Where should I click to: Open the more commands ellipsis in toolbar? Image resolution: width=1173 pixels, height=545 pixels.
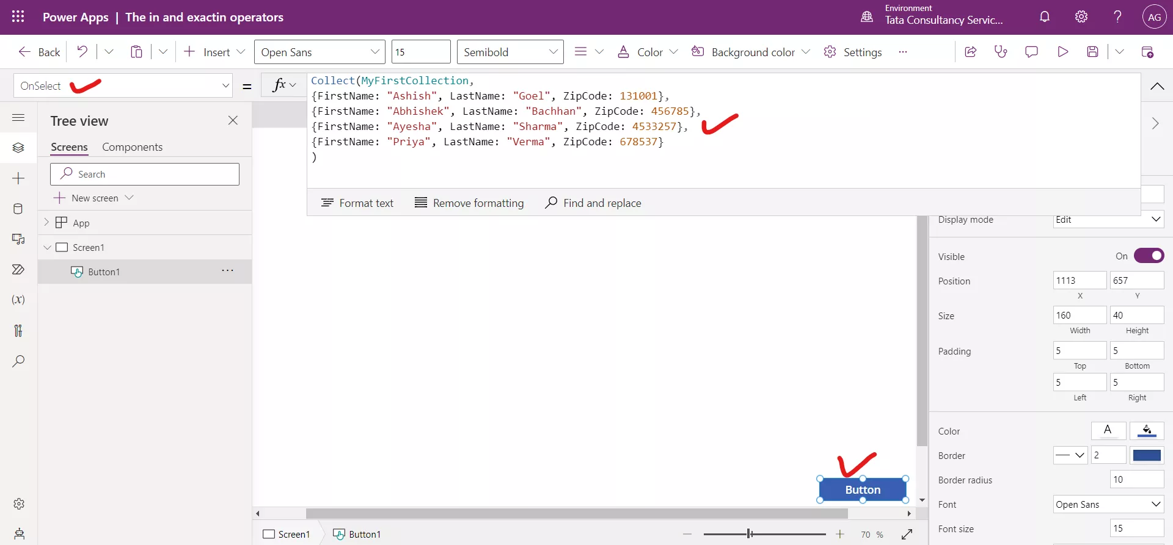[903, 52]
